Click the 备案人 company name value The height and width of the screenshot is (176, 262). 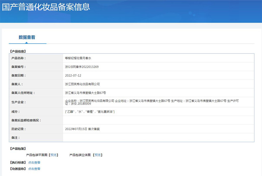coord(82,84)
